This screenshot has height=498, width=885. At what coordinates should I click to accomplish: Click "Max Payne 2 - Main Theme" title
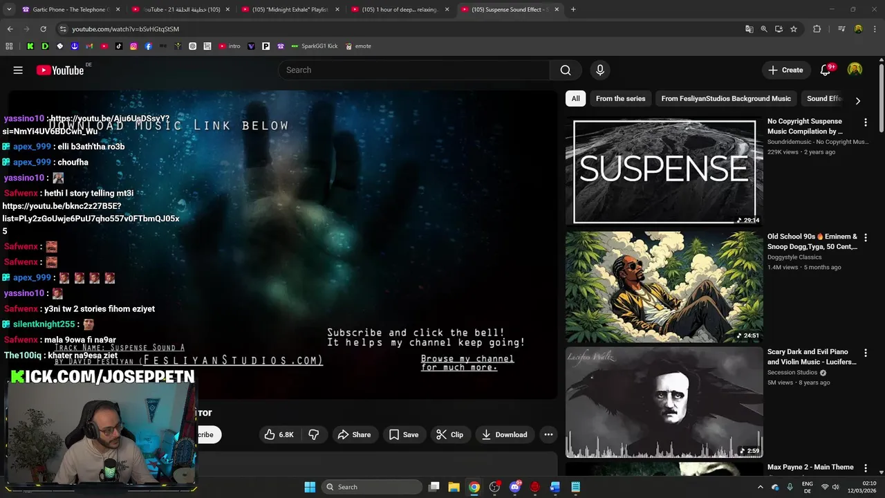(810, 467)
